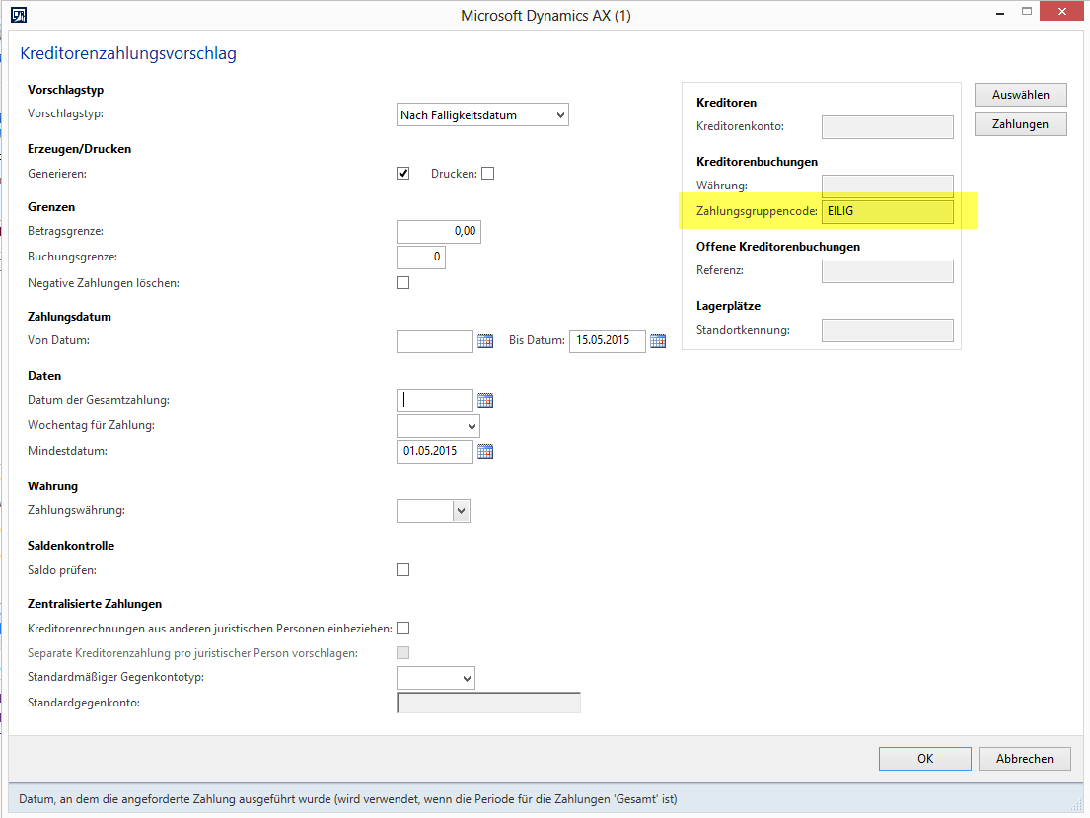This screenshot has height=818, width=1090.
Task: Click the Betragsgrenze input field
Action: (438, 232)
